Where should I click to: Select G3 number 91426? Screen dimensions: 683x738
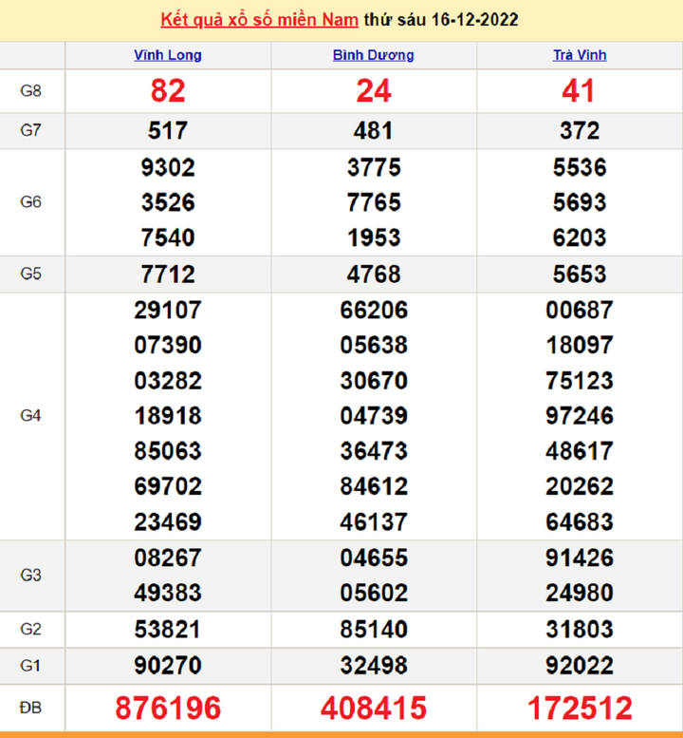580,558
